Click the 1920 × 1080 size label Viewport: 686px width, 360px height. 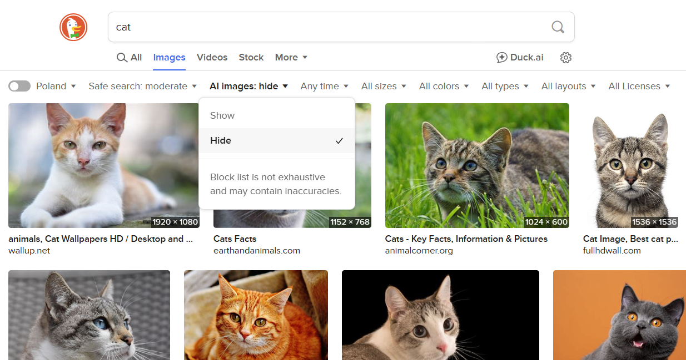(x=175, y=222)
